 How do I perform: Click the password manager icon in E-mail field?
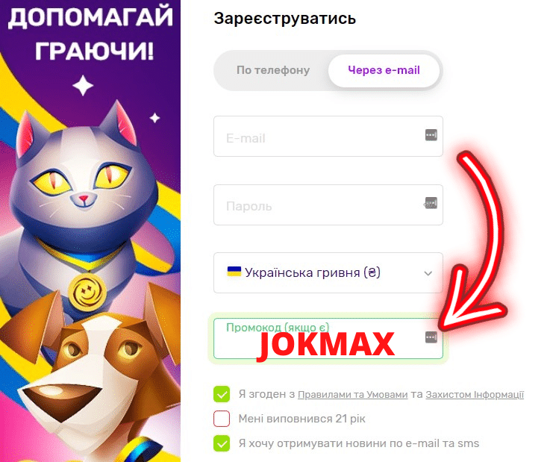[x=431, y=135]
